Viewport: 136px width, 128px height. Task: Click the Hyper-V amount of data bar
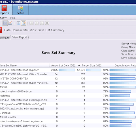(x=67, y=70)
